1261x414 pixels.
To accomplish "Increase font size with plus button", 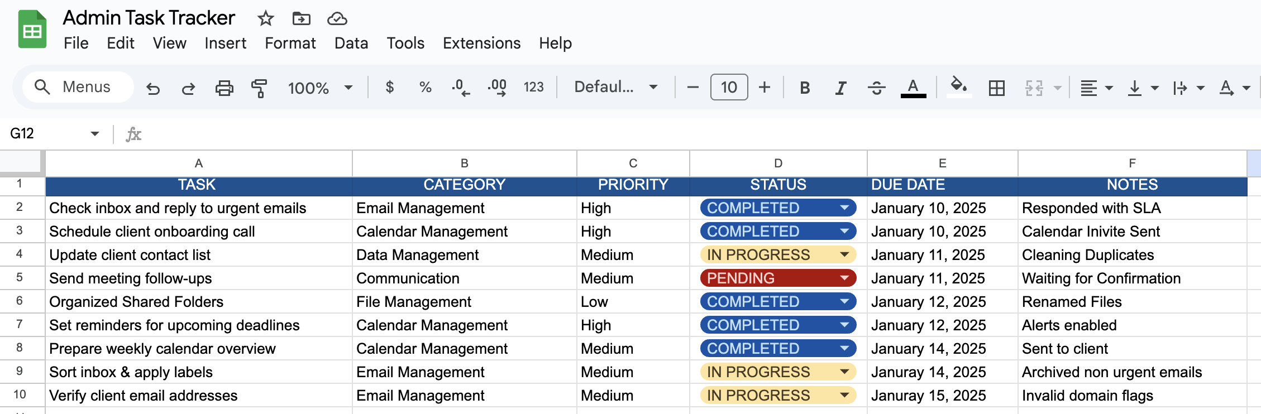I will pos(765,87).
